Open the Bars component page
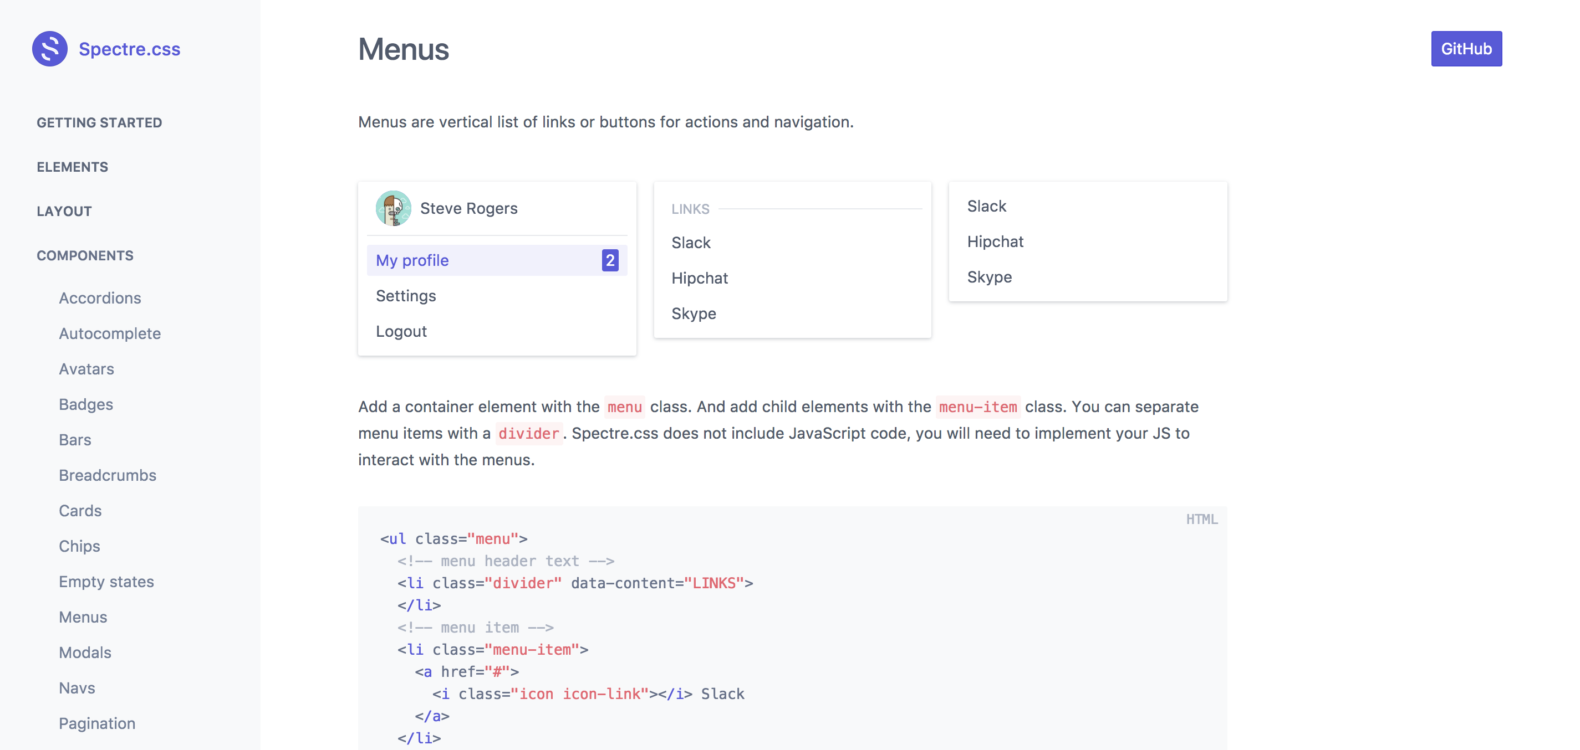The image size is (1580, 750). tap(75, 440)
